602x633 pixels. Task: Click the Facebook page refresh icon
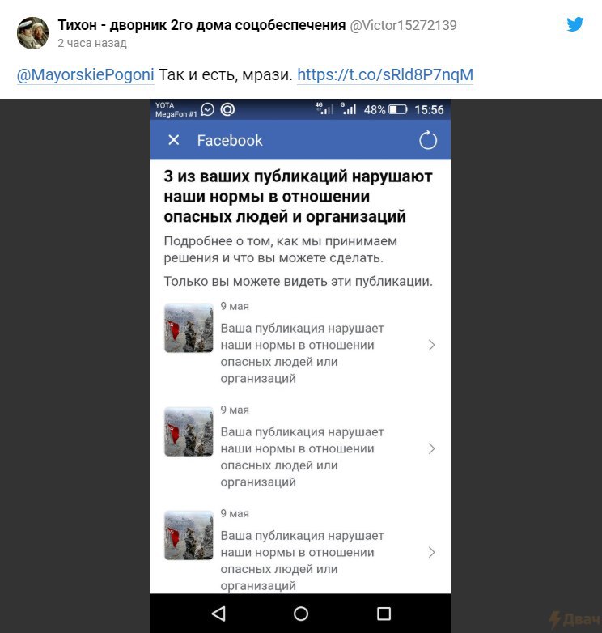tap(428, 141)
